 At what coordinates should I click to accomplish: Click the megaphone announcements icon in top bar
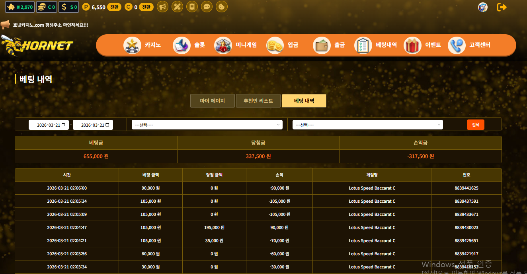click(162, 7)
